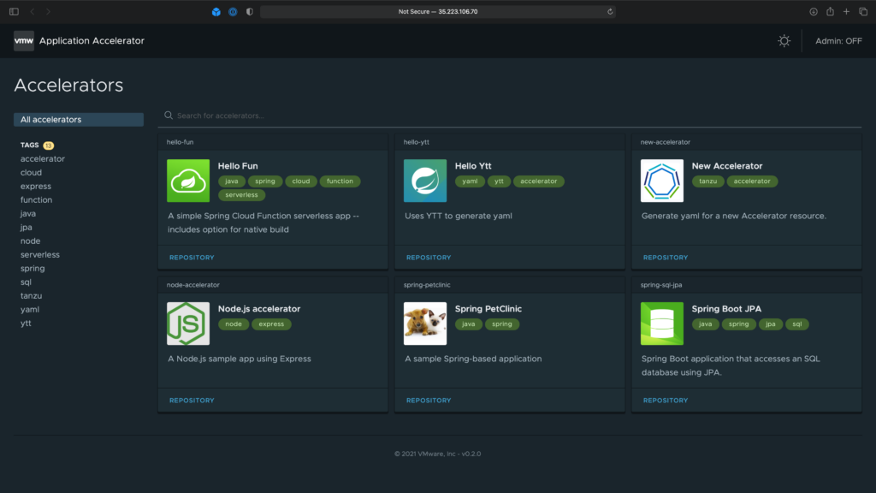Screen dimensions: 876x493
Task: Open Node.js accelerator REPOSITORY link
Action: click(192, 401)
